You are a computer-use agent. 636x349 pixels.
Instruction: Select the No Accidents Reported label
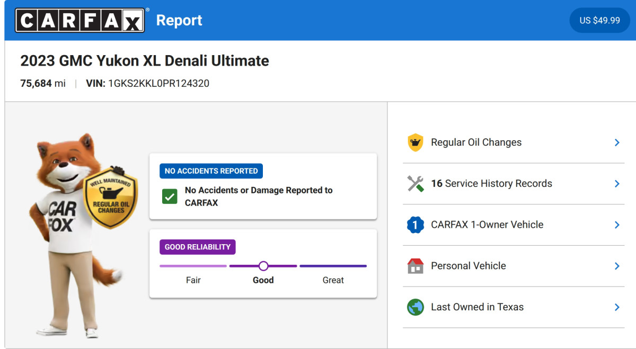(211, 171)
